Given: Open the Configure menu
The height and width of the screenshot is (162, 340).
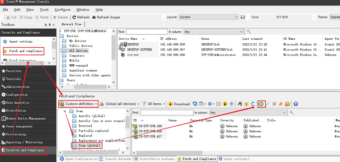Looking at the screenshot, I should pyautogui.click(x=62, y=9).
